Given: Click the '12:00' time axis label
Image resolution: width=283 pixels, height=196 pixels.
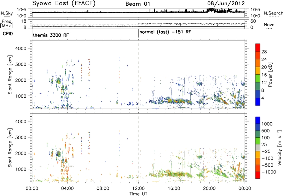Looking at the screenshot, I should pos(138,189).
